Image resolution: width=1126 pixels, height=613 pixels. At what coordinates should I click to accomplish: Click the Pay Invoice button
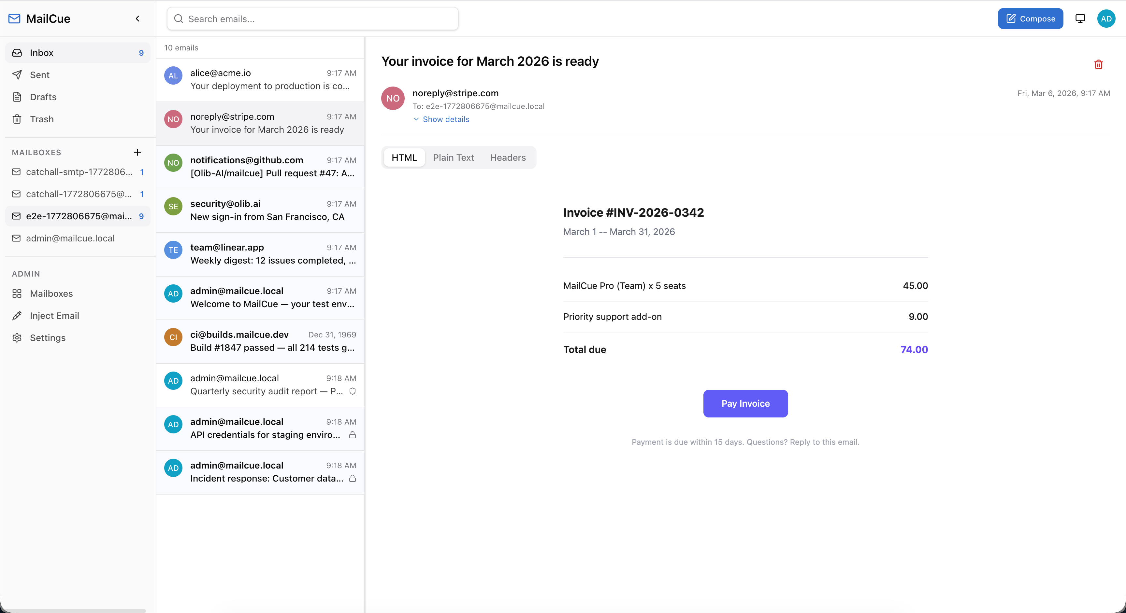745,403
